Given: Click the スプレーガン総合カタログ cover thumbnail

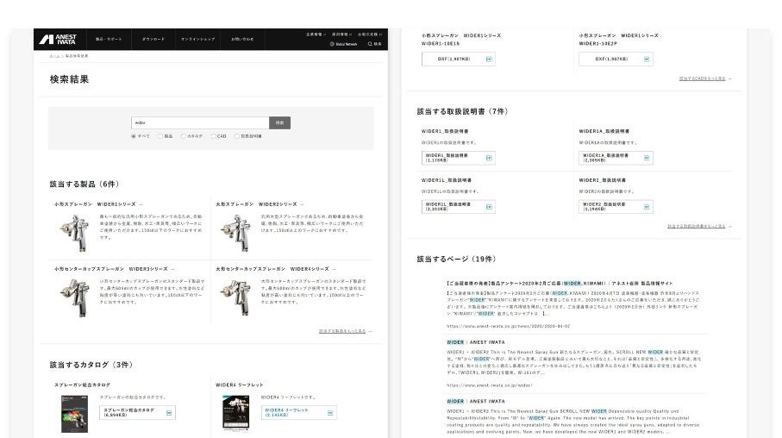Looking at the screenshot, I should coord(74,414).
